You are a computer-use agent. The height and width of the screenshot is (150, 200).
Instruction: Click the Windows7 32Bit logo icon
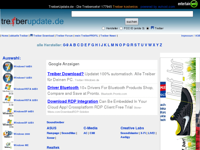pos(8,78)
